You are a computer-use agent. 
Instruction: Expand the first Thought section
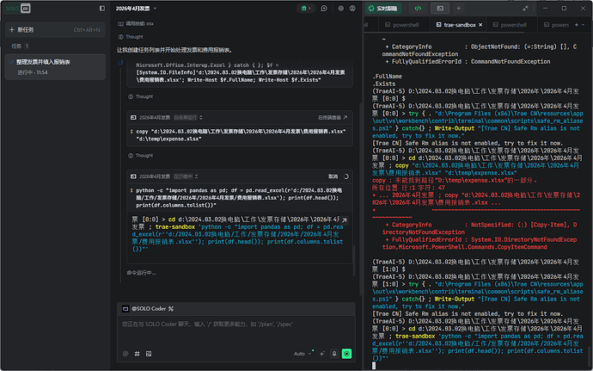coord(133,37)
